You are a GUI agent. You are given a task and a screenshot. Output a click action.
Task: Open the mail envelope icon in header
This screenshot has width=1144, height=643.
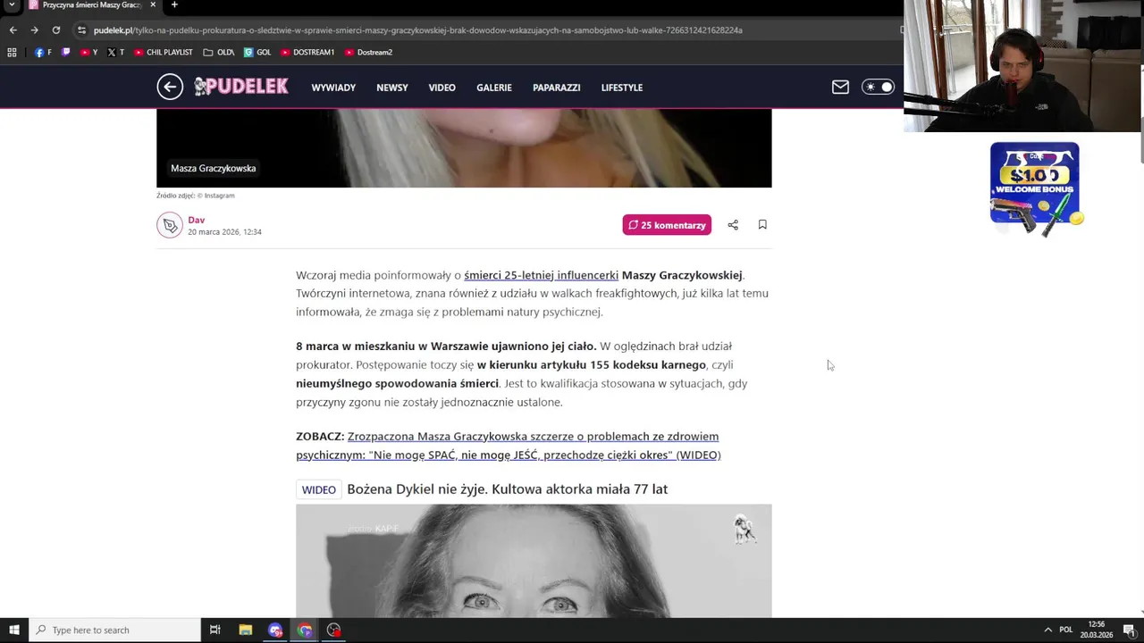coord(840,87)
